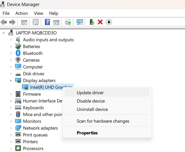The height and width of the screenshot is (152, 185).
Task: Click the toolbar Properties sheet icon
Action: [36, 22]
